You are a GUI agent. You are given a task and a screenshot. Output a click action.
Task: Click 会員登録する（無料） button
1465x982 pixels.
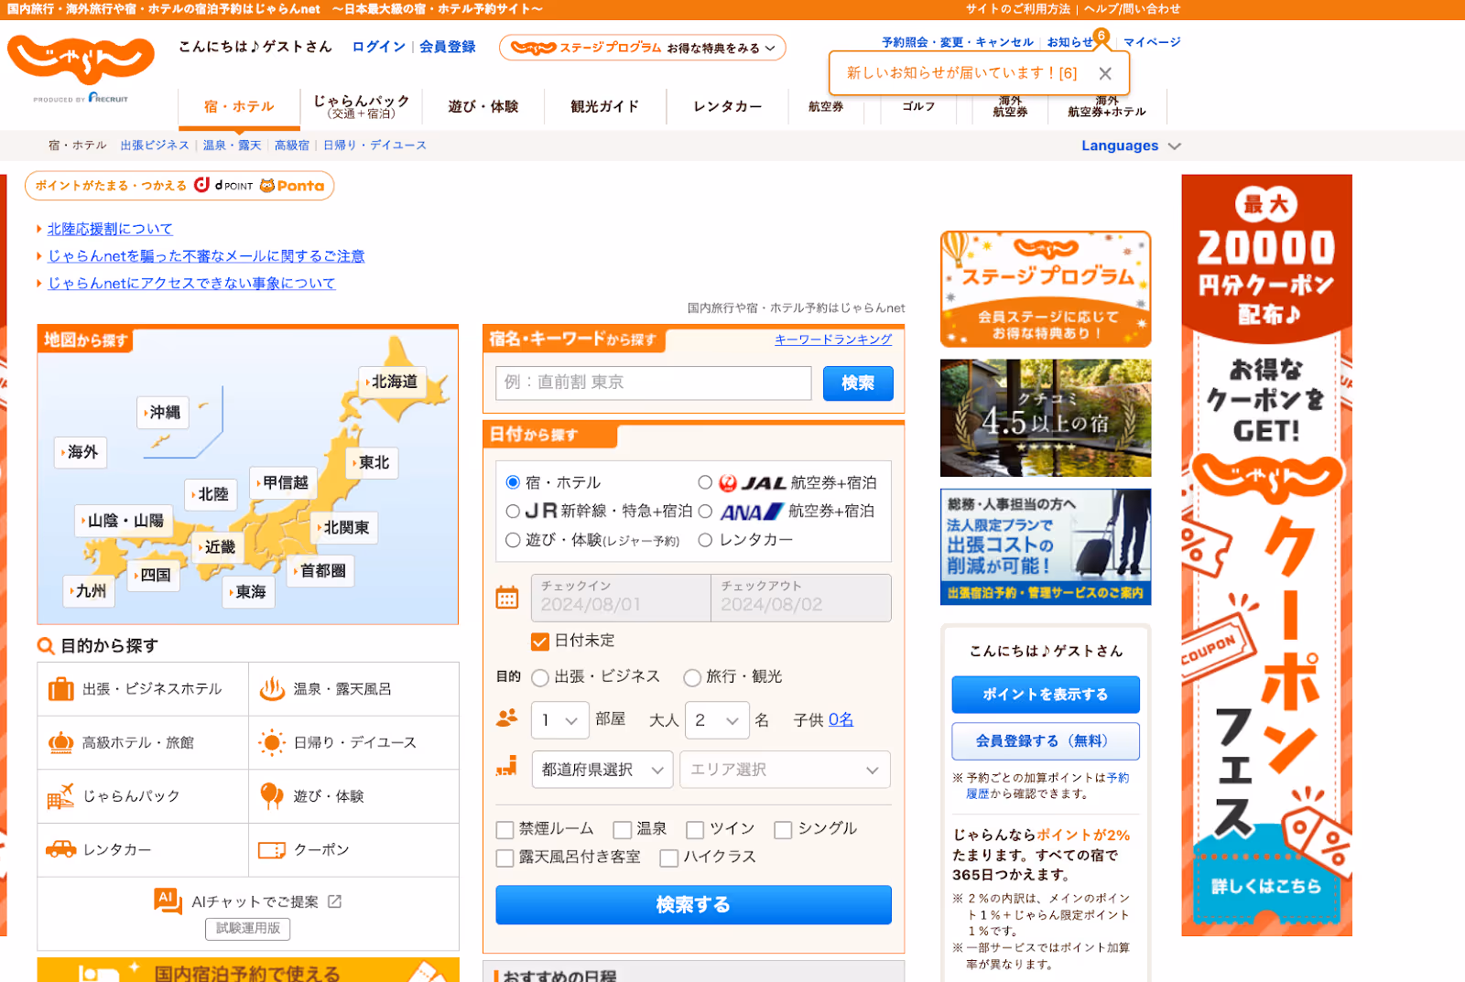point(1045,741)
